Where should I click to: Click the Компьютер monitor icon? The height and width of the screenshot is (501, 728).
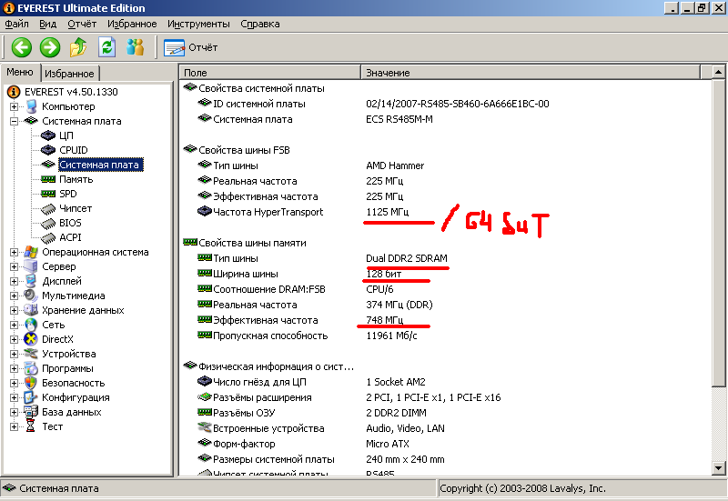click(31, 106)
